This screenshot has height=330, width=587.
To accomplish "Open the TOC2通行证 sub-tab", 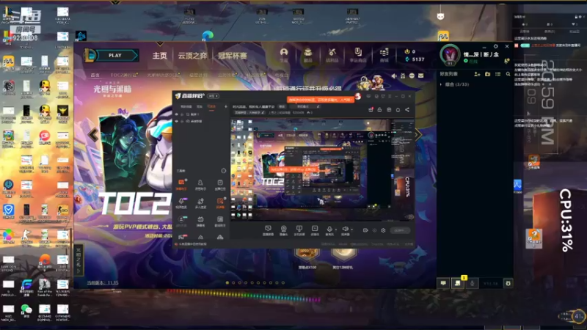I will [123, 75].
